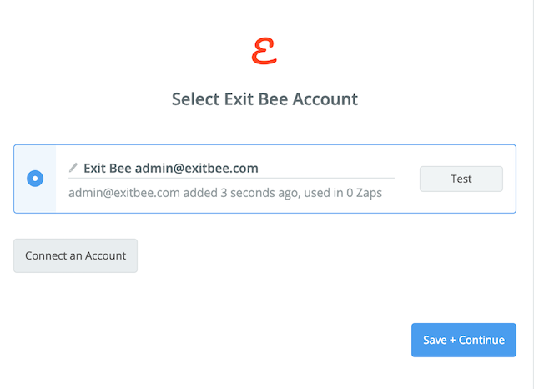The height and width of the screenshot is (389, 534).
Task: Click the pencil edit icon beside account name
Action: coord(73,168)
